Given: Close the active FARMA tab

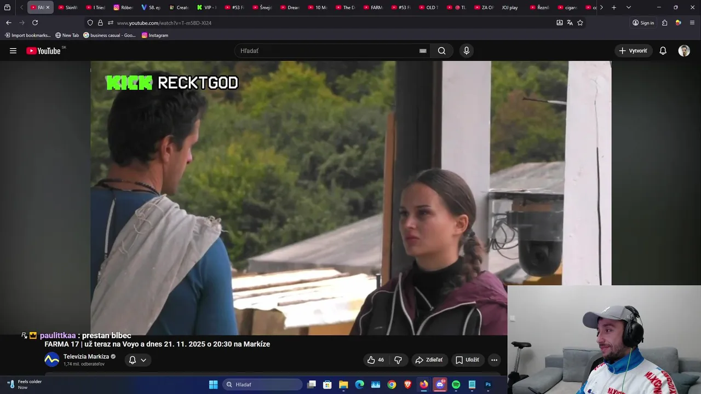Looking at the screenshot, I should [48, 8].
